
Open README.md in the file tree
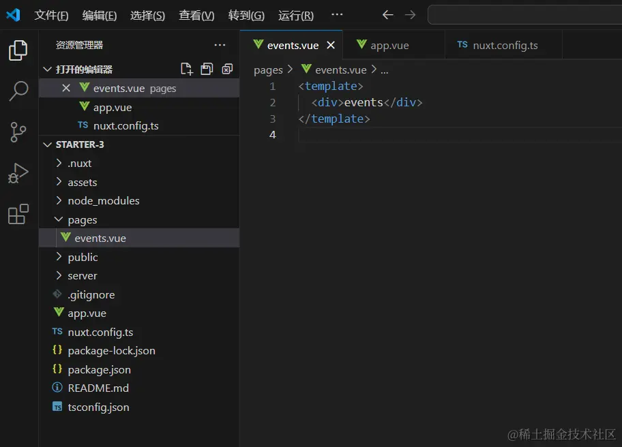(139, 388)
